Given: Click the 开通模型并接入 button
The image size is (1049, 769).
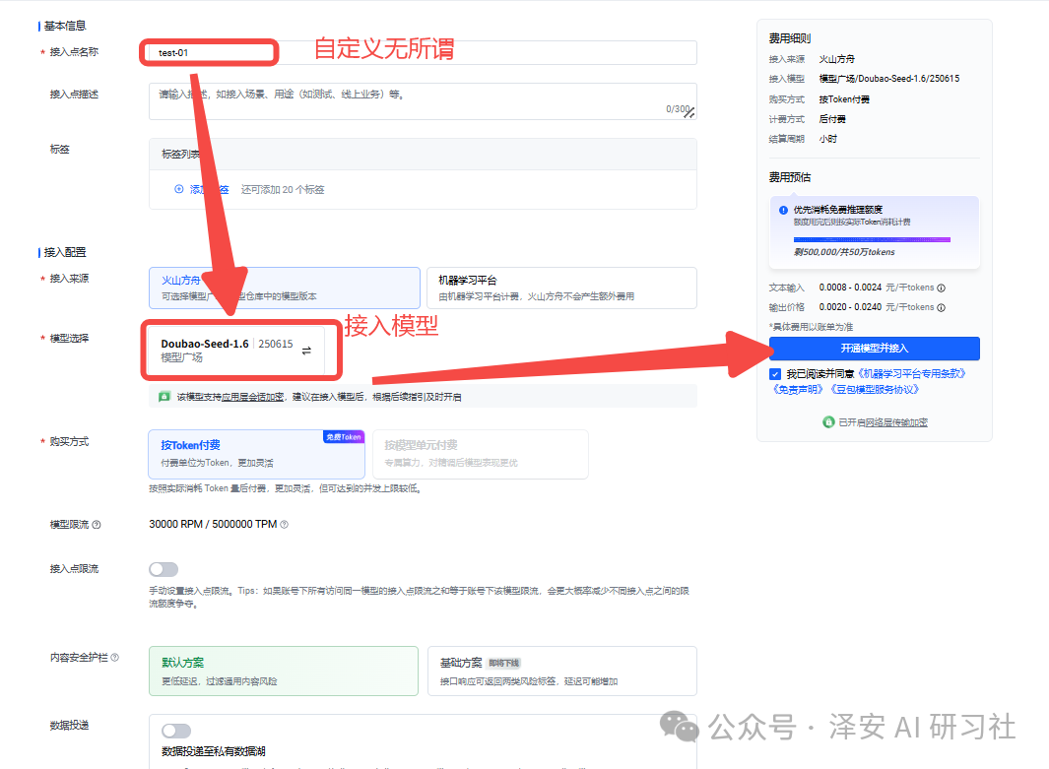Looking at the screenshot, I should point(875,349).
